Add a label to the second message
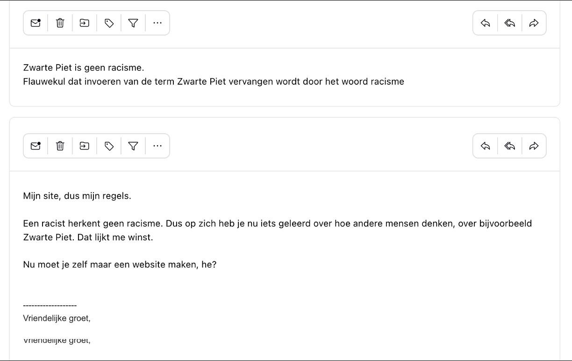Image resolution: width=572 pixels, height=361 pixels. 109,146
